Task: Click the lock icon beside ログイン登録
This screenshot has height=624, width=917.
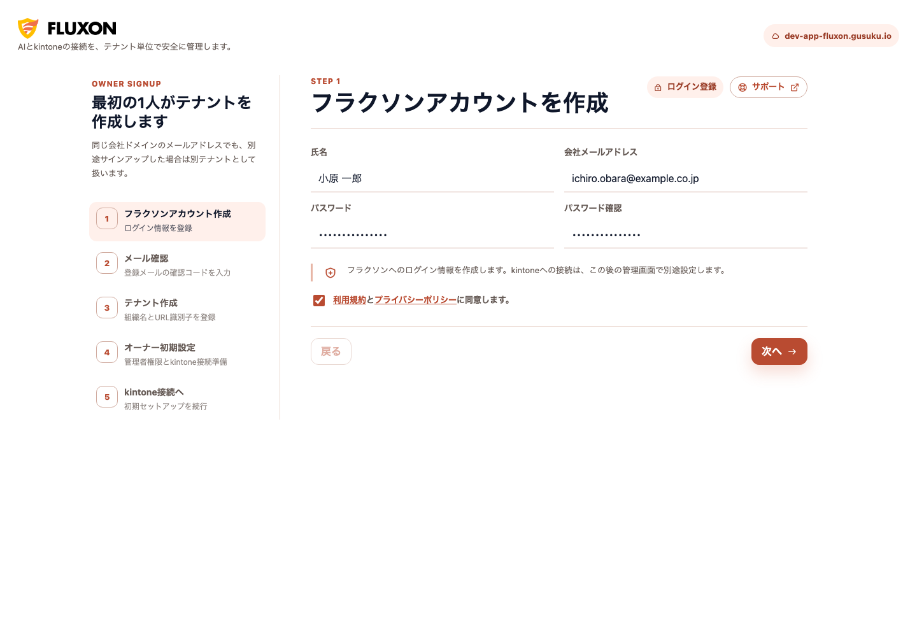Action: pyautogui.click(x=658, y=88)
